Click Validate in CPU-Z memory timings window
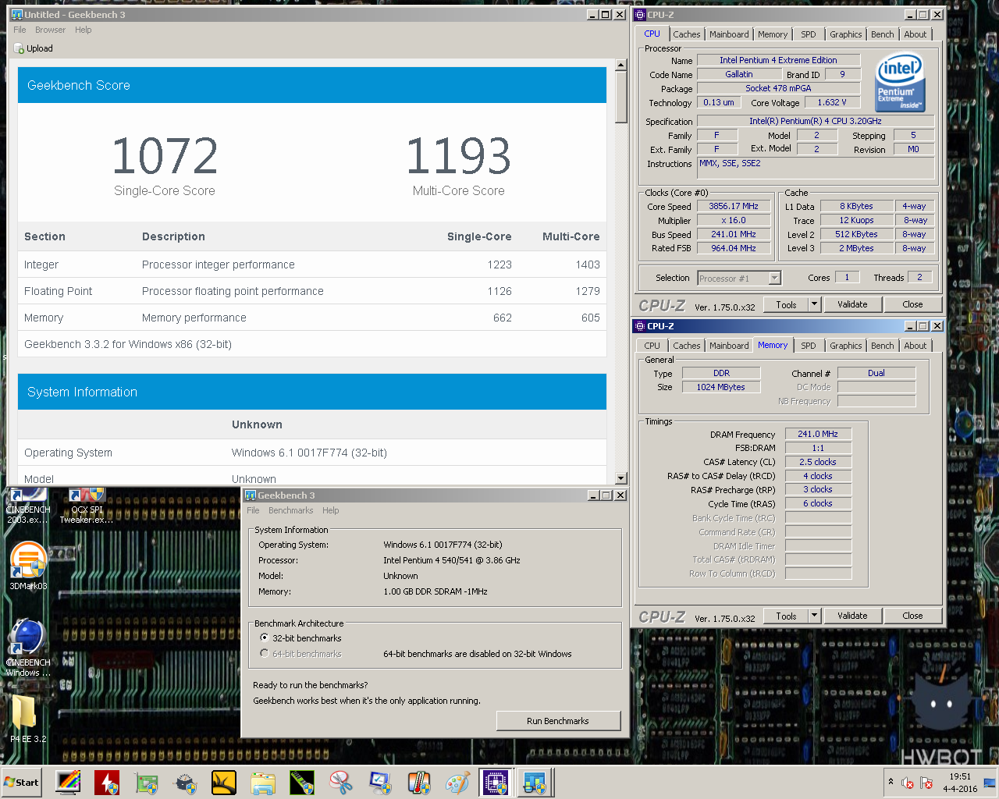This screenshot has width=999, height=799. pos(852,616)
